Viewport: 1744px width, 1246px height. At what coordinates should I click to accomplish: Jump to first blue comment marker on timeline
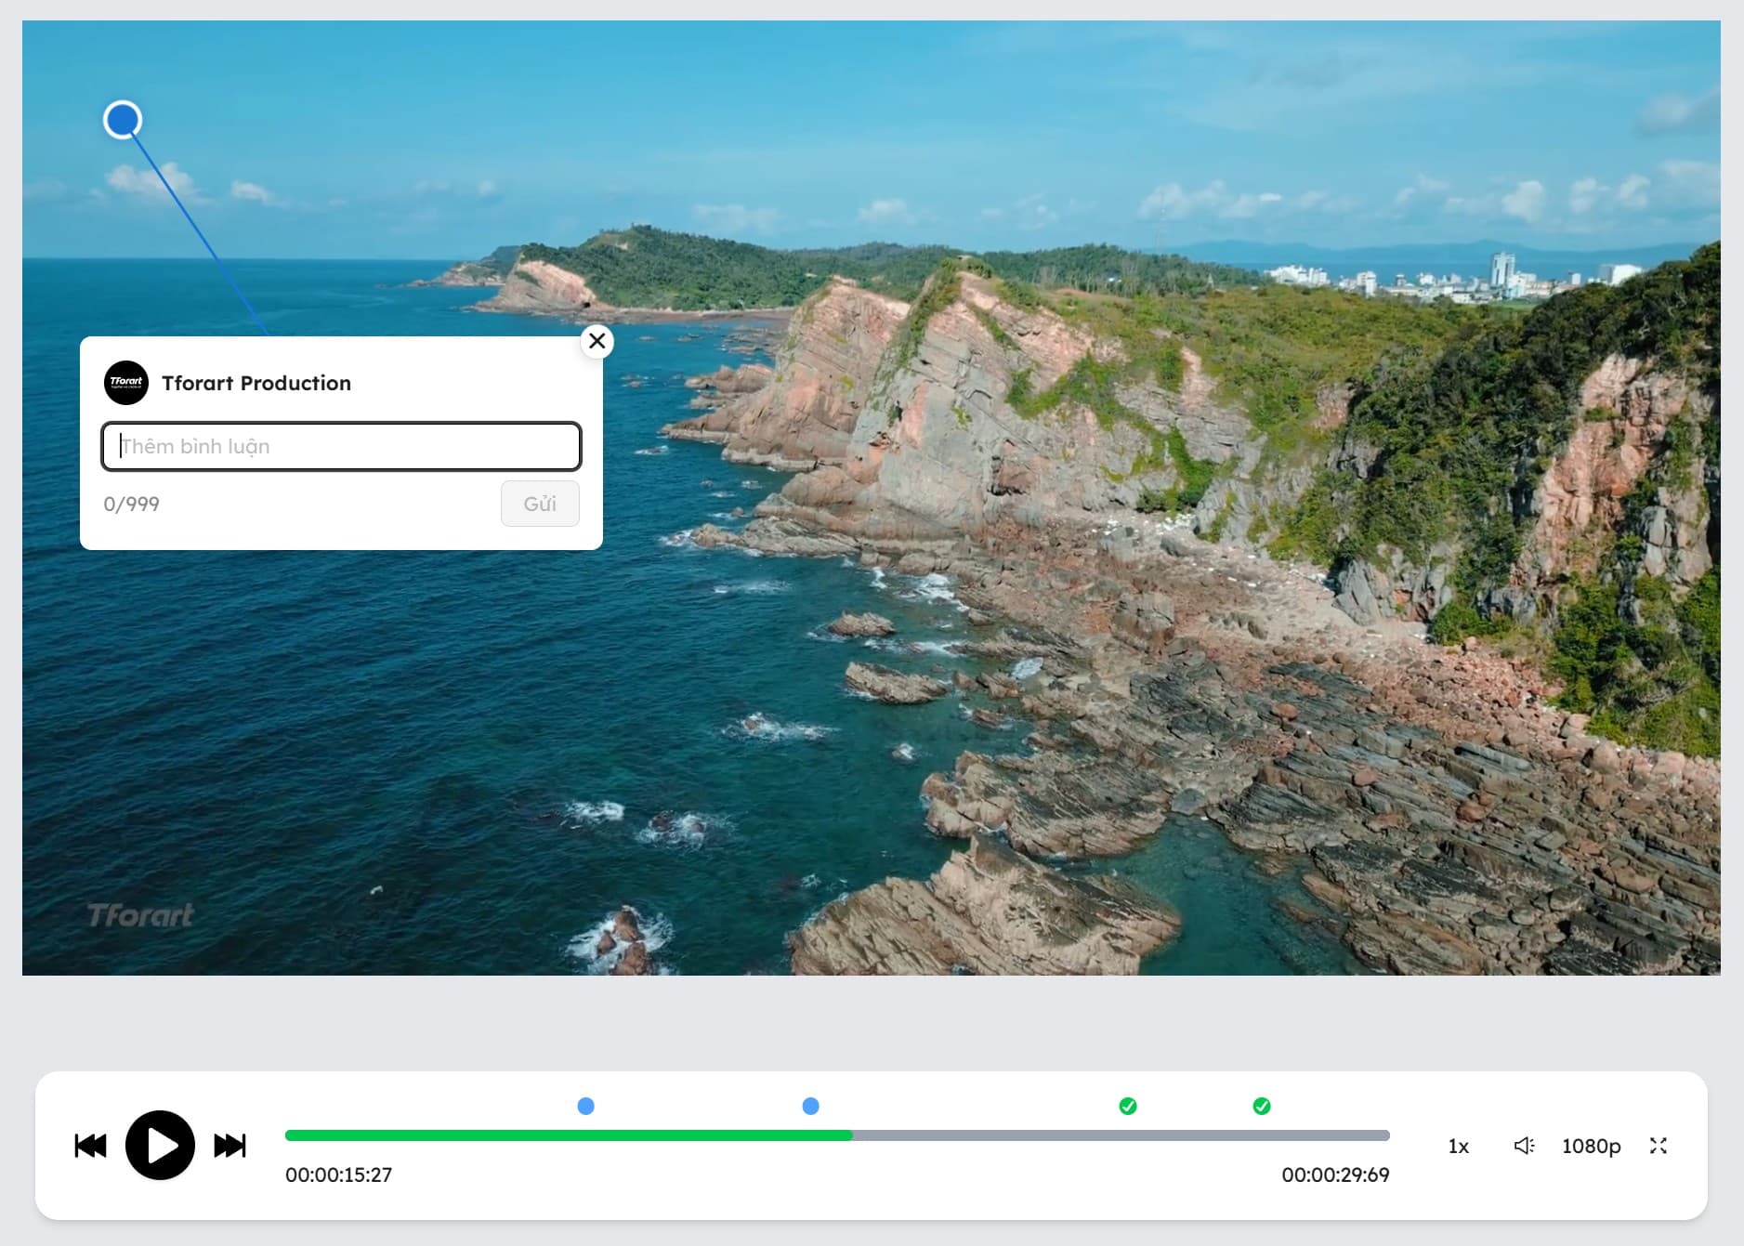click(585, 1106)
